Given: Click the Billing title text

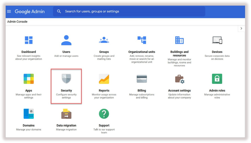Looking at the screenshot, I should (x=142, y=90).
